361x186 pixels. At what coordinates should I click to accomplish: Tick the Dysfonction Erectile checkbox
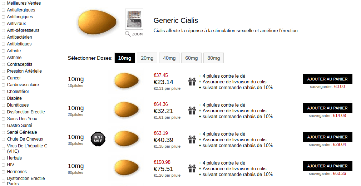(4, 112)
